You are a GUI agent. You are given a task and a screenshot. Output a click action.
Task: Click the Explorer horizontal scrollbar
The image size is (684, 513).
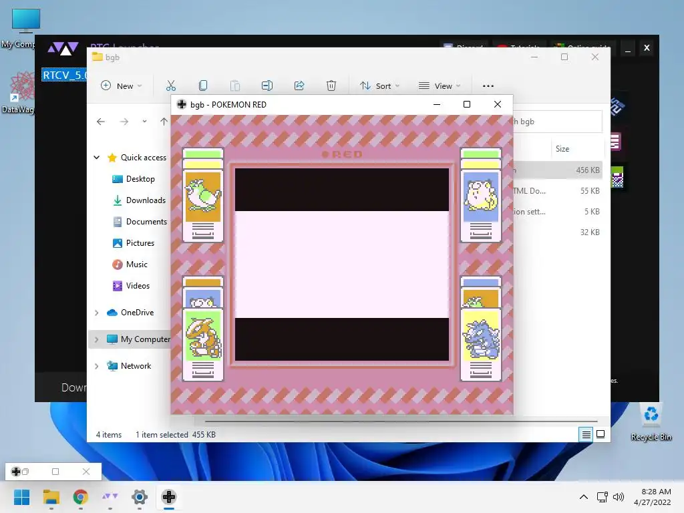pyautogui.click(x=401, y=421)
